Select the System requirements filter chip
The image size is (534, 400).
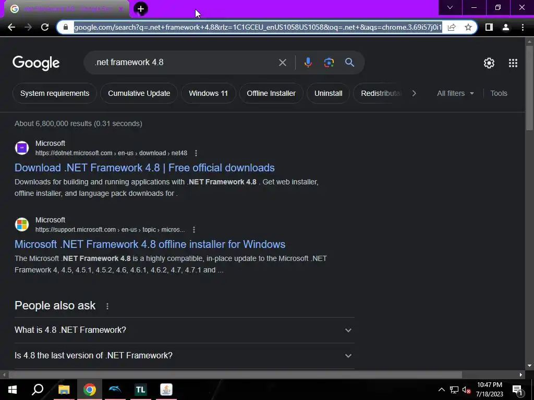click(x=54, y=93)
